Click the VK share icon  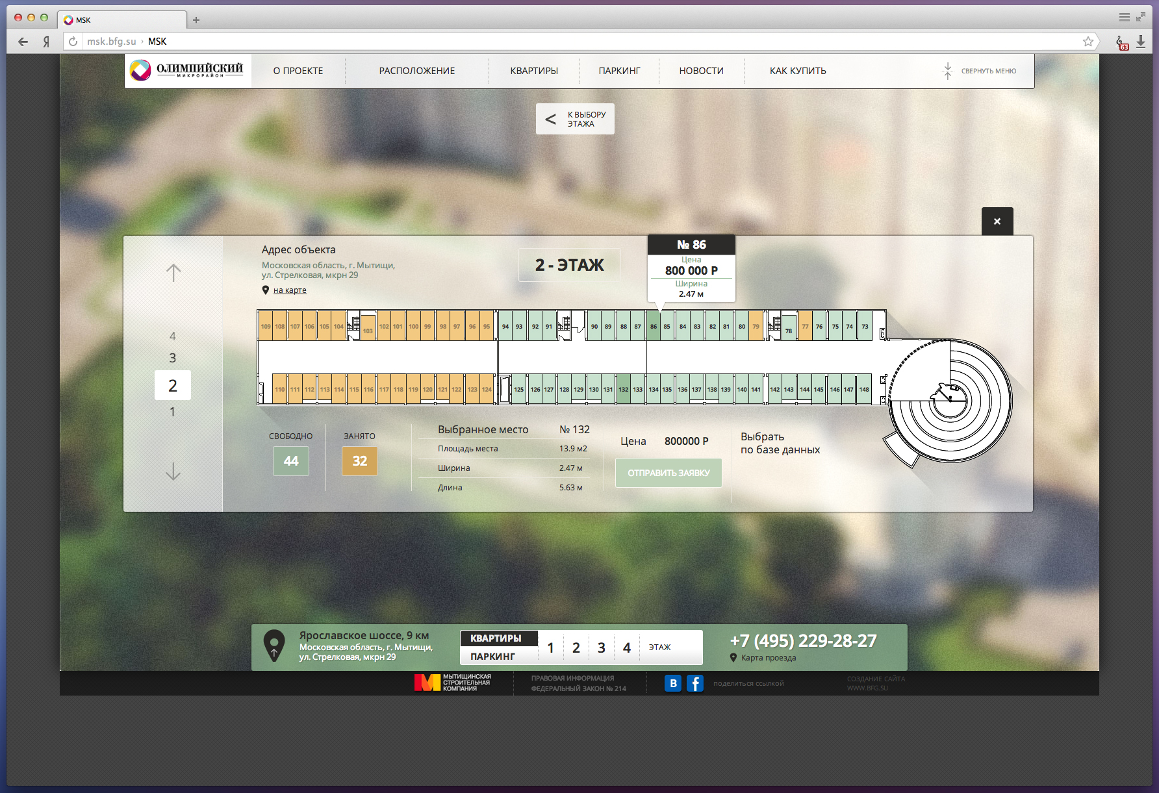pyautogui.click(x=673, y=683)
